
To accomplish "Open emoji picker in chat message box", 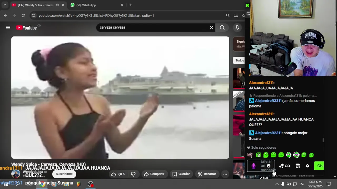I will (269, 166).
